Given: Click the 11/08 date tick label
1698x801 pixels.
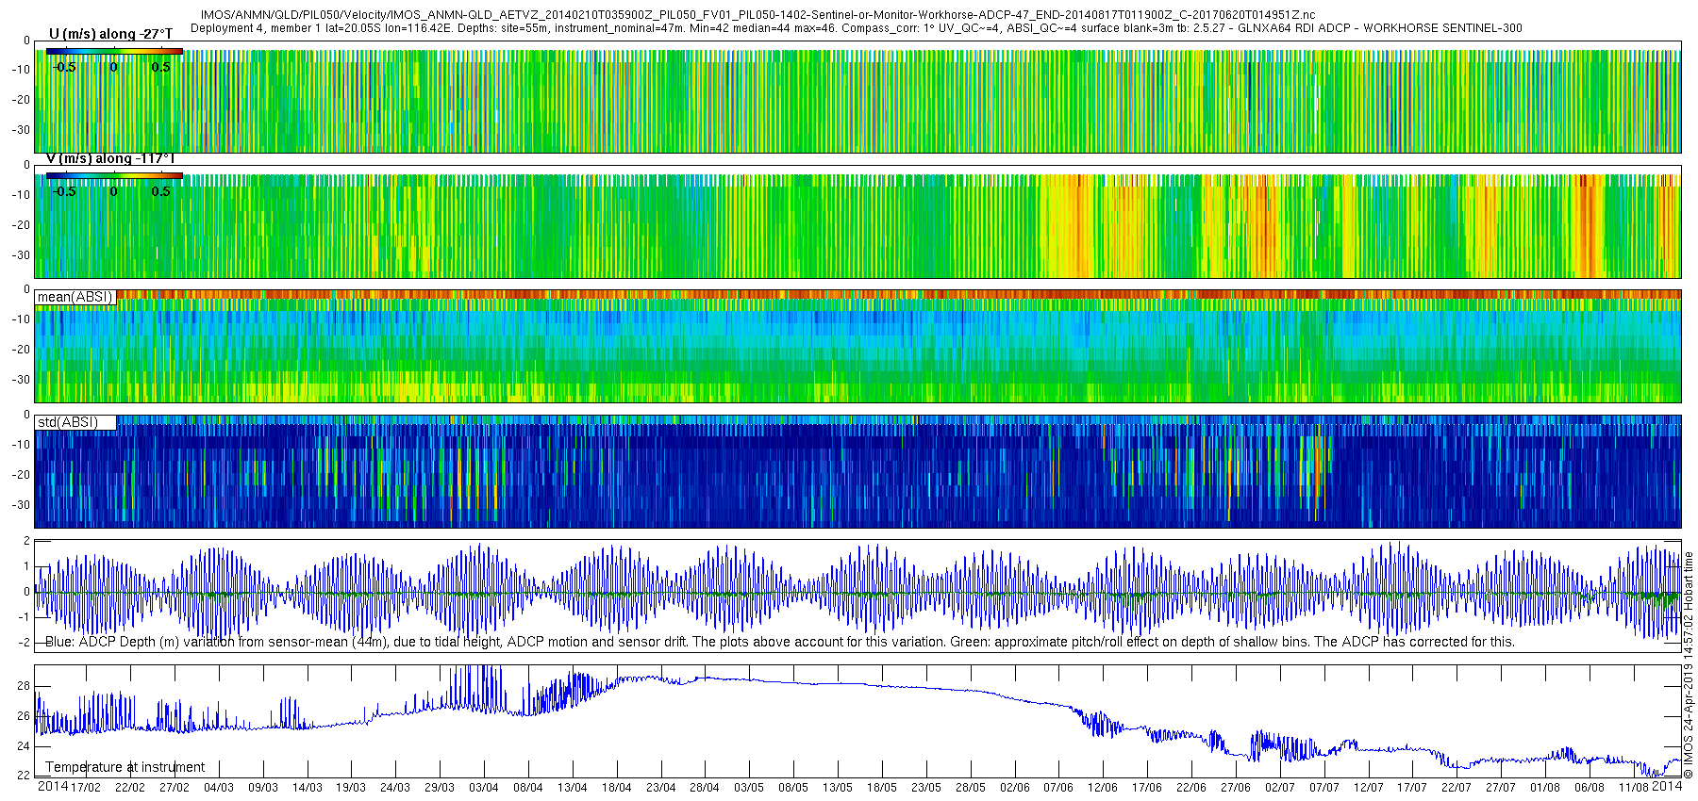Looking at the screenshot, I should pos(1633,788).
